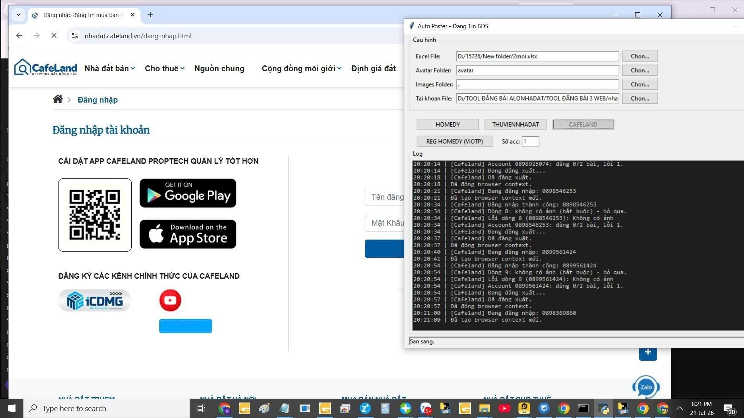Click the Tai khoan File path field
744x418 pixels.
[x=537, y=98]
